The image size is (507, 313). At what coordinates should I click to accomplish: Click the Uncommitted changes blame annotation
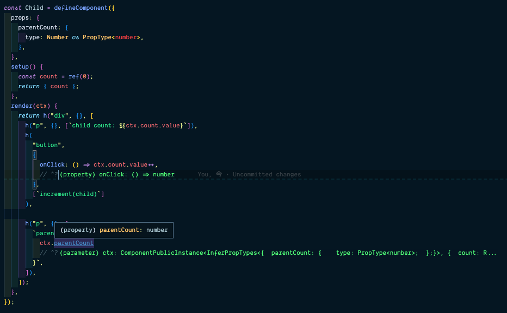(267, 175)
